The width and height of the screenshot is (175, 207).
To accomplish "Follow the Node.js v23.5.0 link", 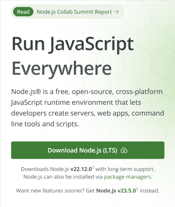I will coord(116,191).
